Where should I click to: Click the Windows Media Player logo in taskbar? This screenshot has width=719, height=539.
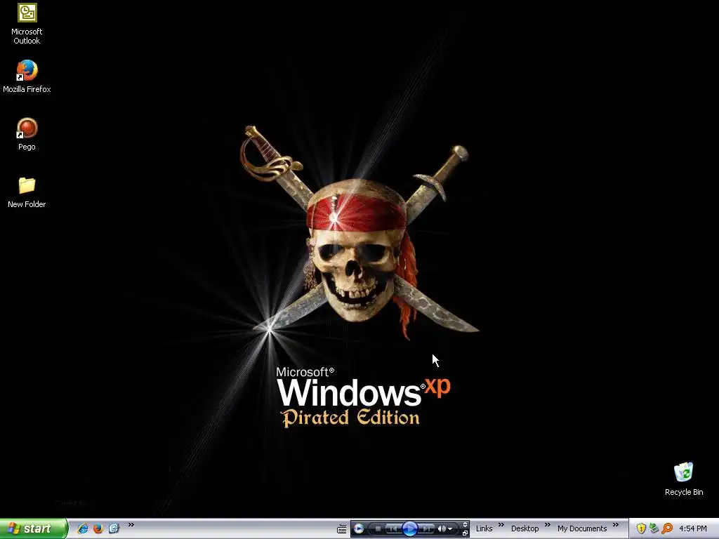[359, 529]
